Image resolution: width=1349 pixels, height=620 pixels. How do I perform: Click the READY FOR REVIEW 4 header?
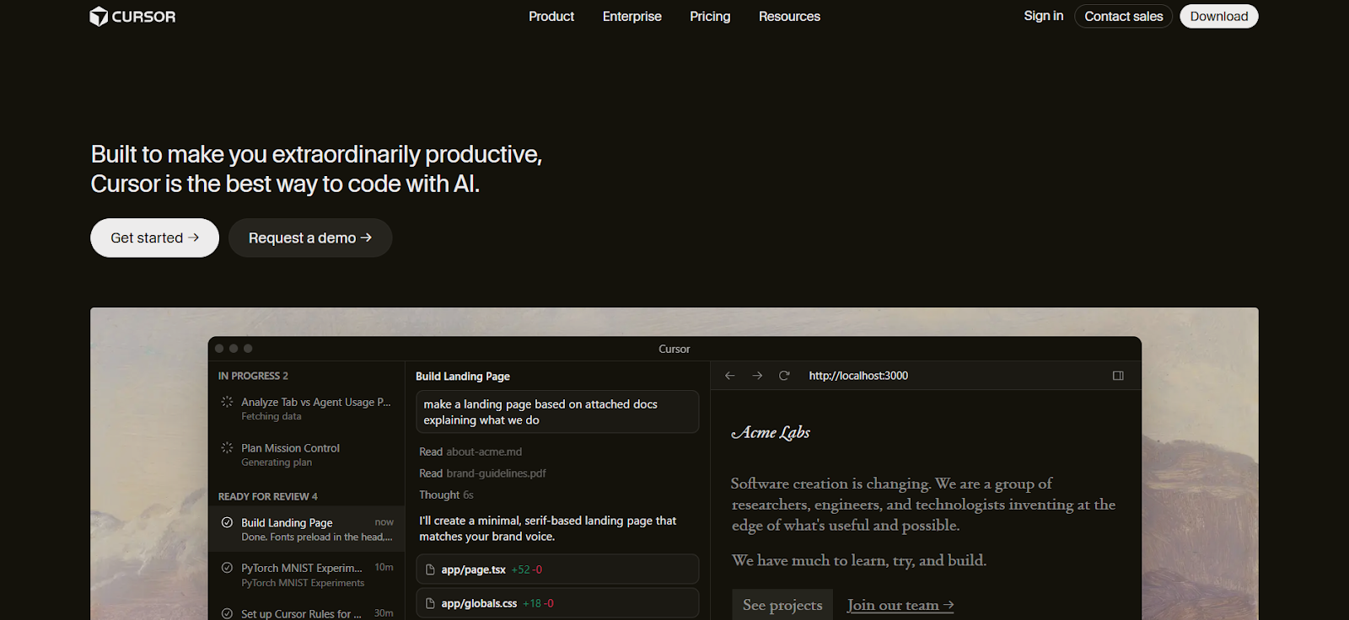[x=268, y=496]
